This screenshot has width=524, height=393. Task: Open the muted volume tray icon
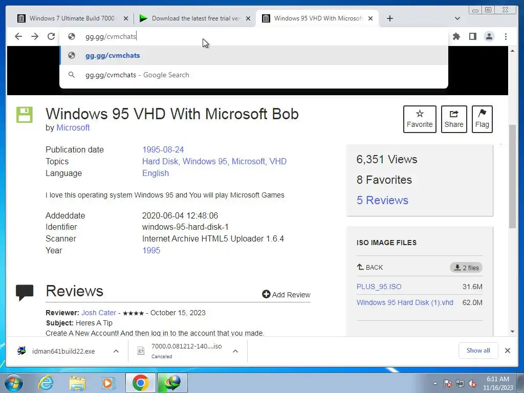tap(472, 383)
